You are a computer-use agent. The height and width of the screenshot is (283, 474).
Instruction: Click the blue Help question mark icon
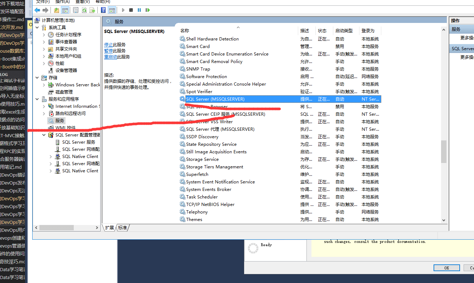click(103, 10)
